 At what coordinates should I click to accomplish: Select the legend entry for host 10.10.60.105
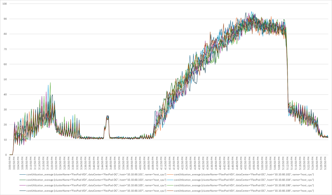coord(93,185)
